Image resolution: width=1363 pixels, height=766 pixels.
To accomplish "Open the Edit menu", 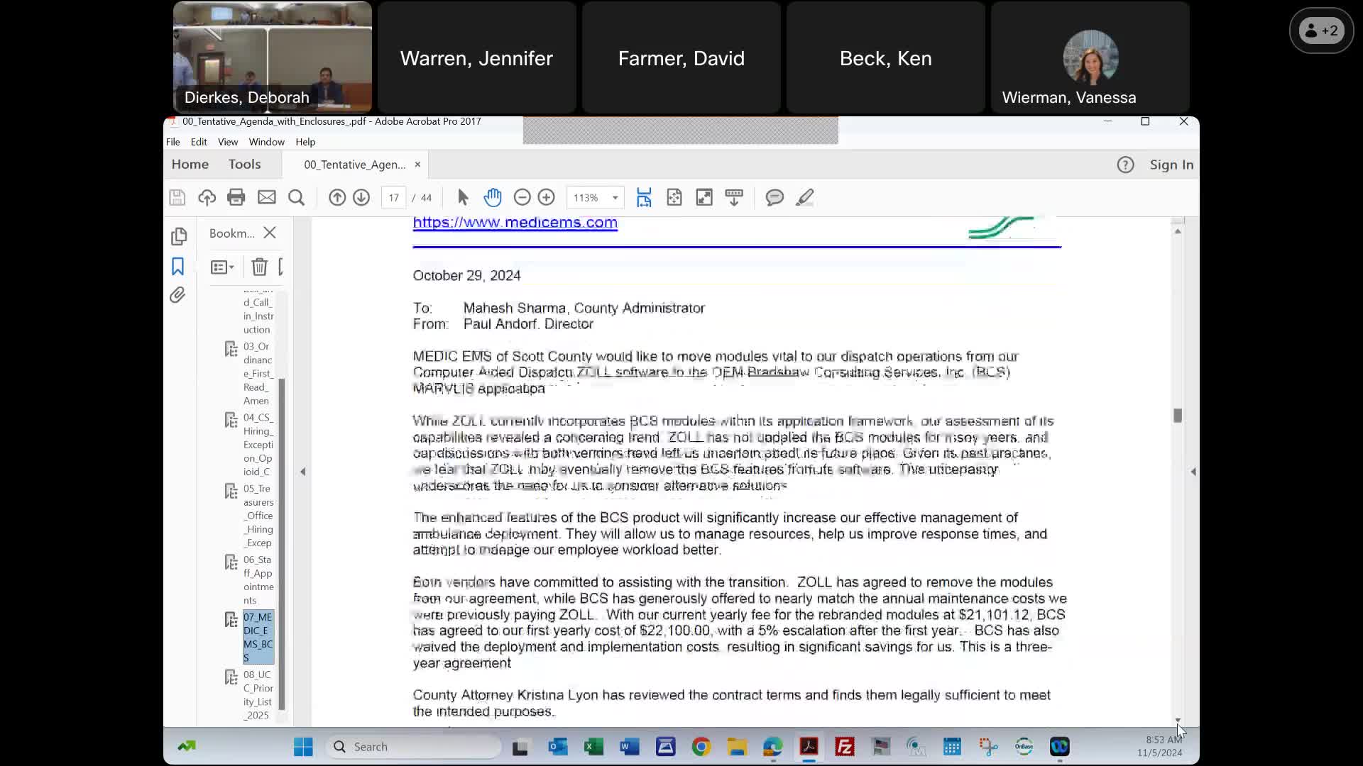I will [199, 142].
